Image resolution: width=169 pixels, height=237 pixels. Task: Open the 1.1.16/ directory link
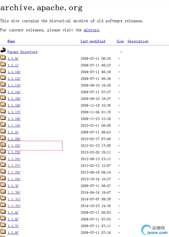coord(14,106)
